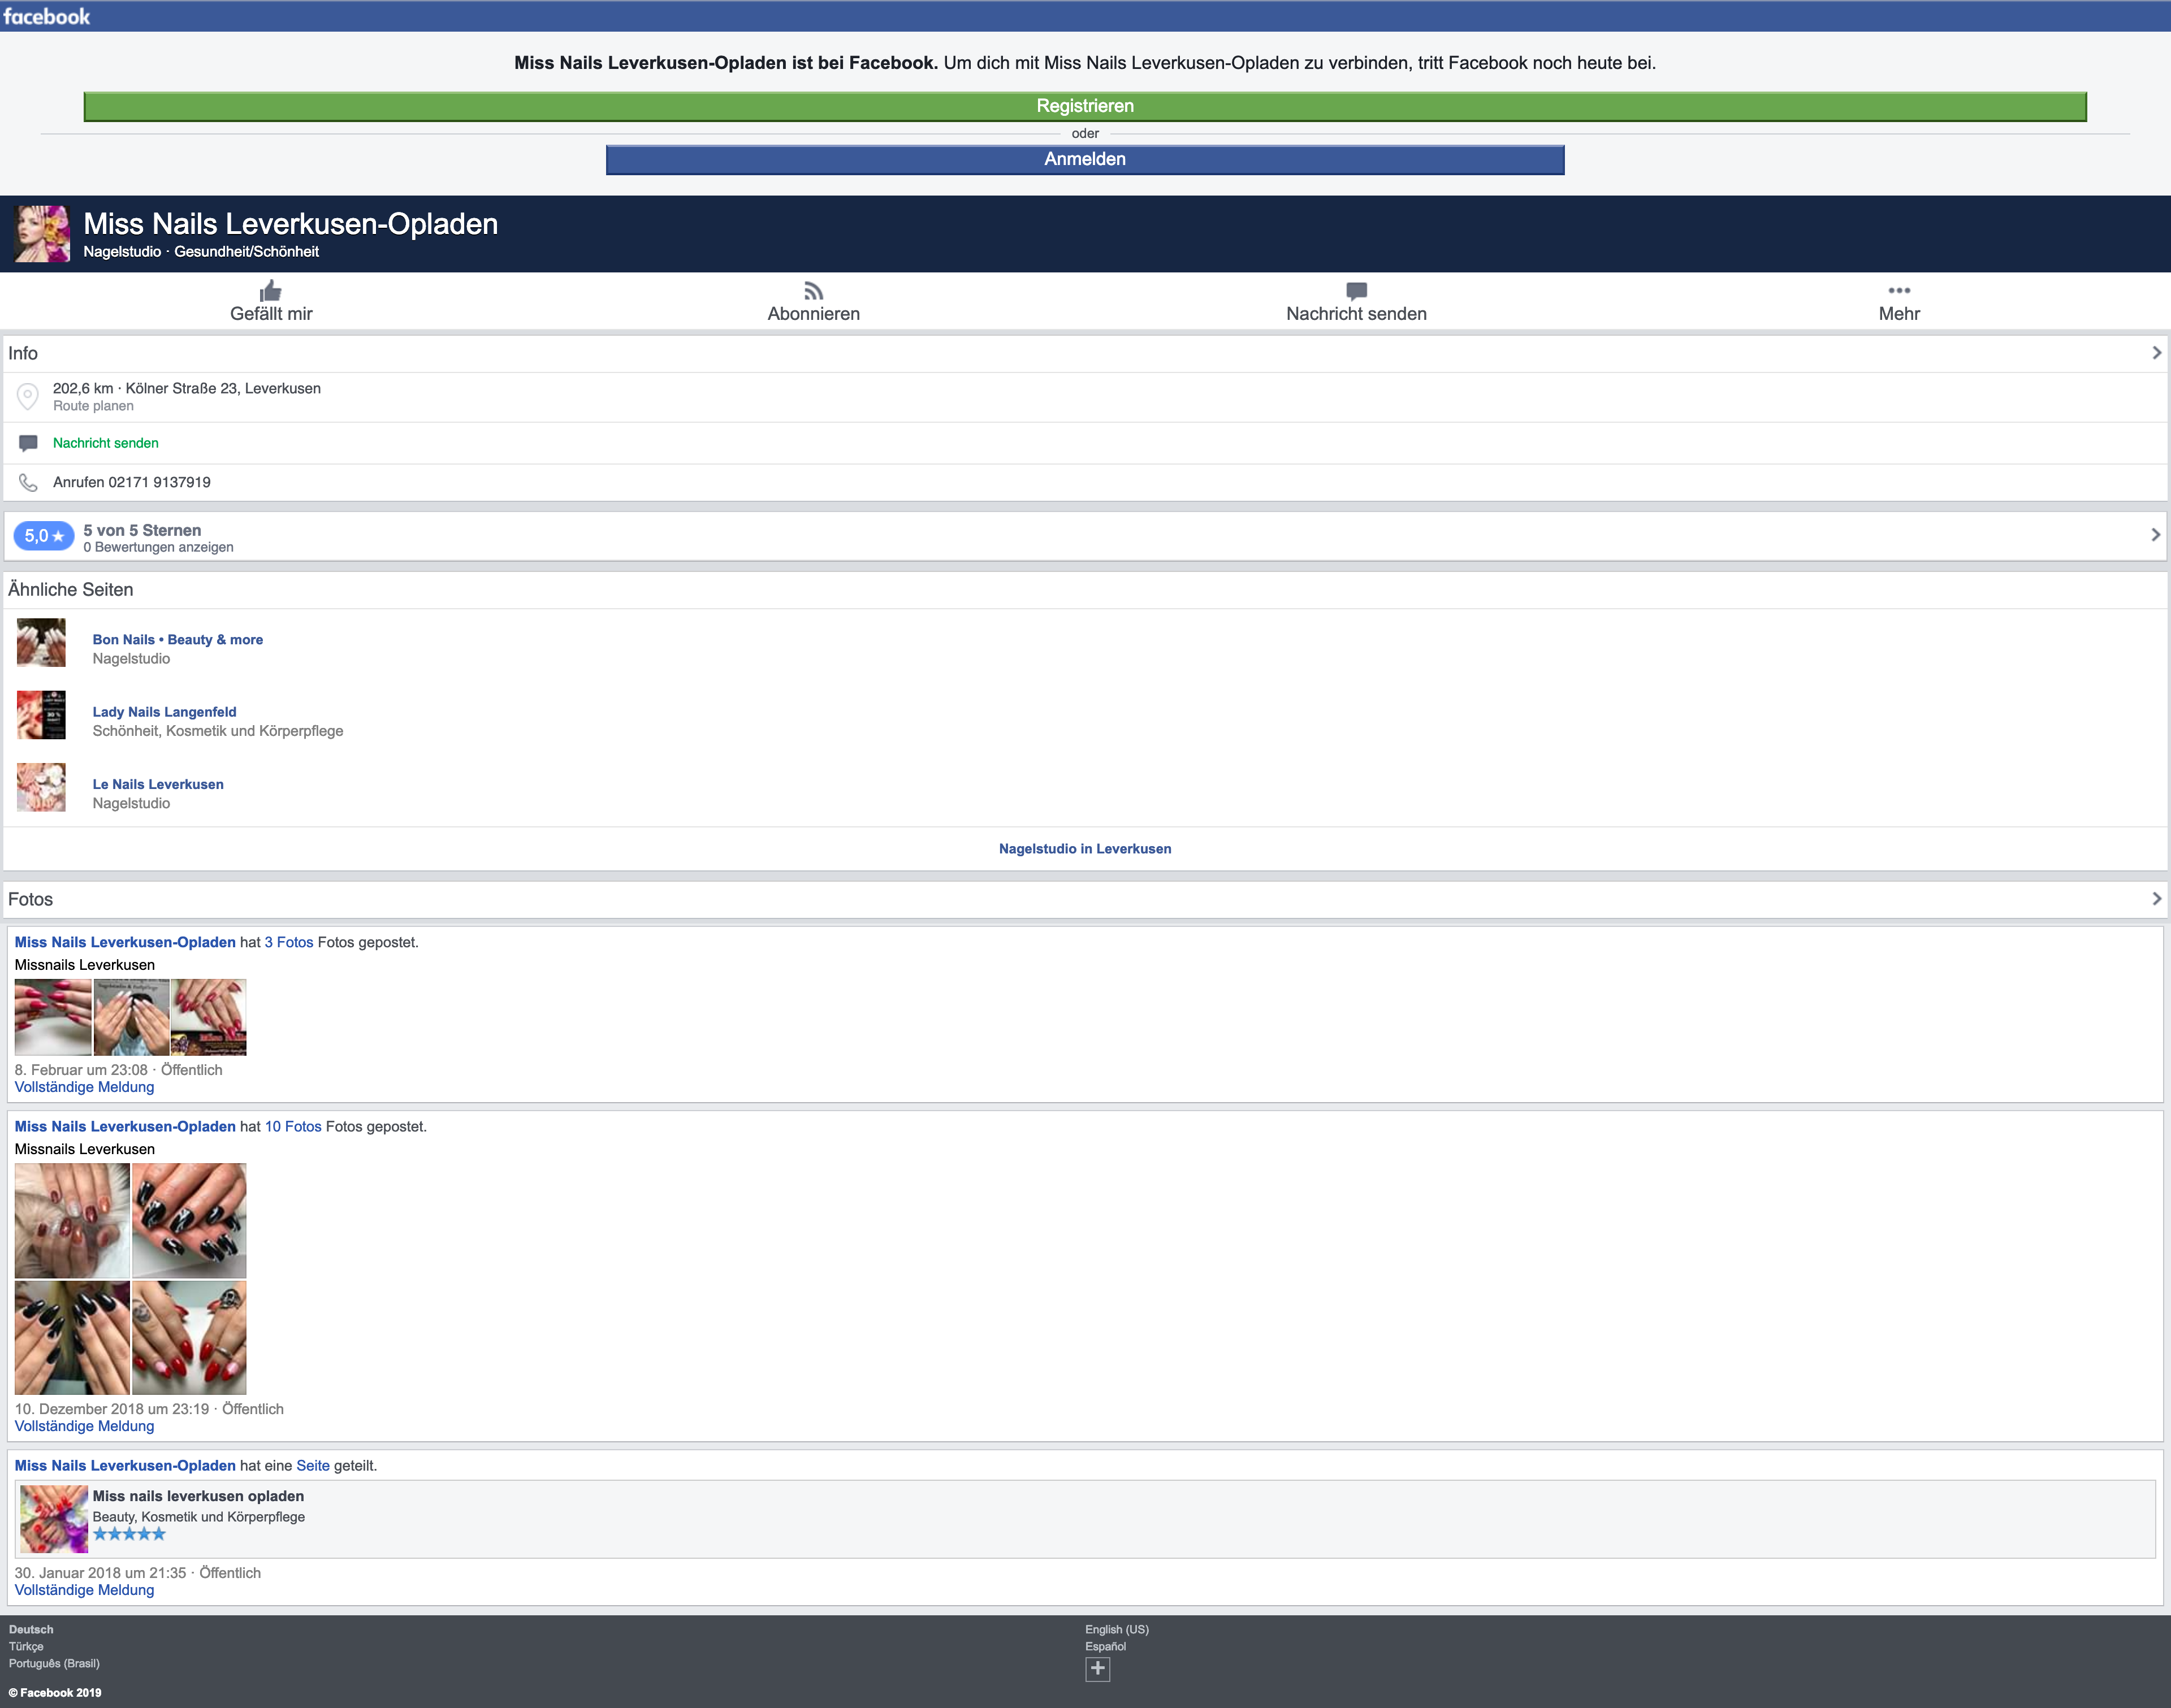
Task: Open Le Nails Leverkusen thumbnail image
Action: 41,787
